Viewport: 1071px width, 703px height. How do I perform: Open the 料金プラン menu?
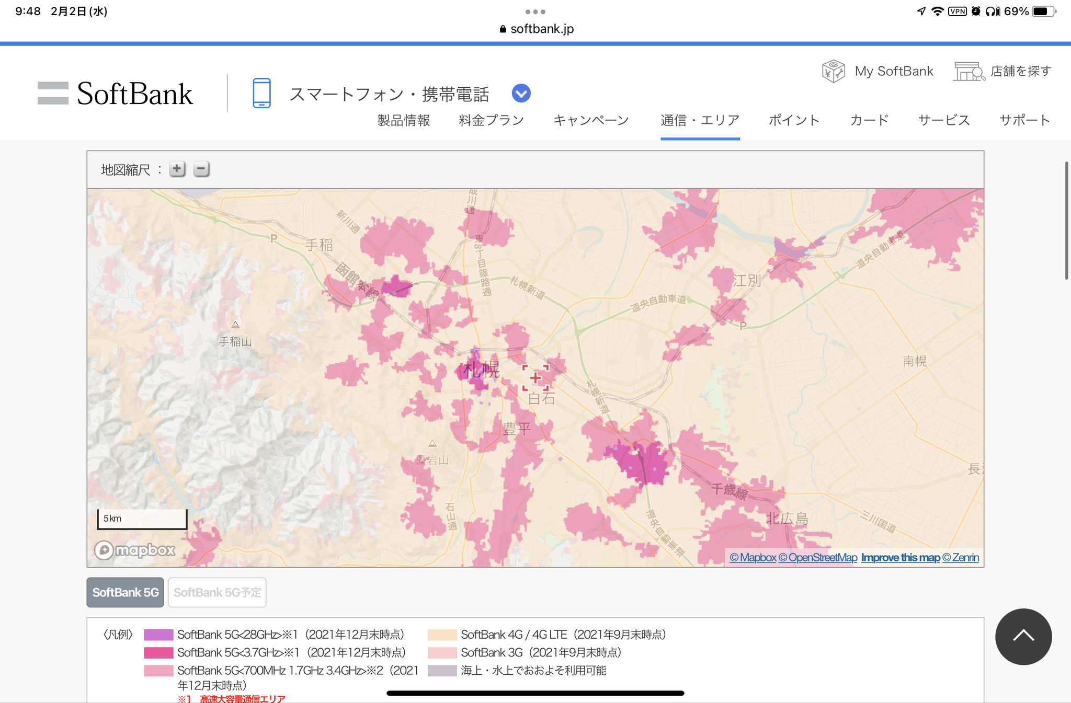point(491,120)
